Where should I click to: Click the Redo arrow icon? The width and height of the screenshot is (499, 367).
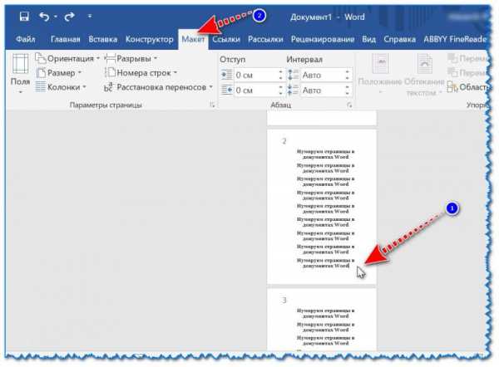69,17
